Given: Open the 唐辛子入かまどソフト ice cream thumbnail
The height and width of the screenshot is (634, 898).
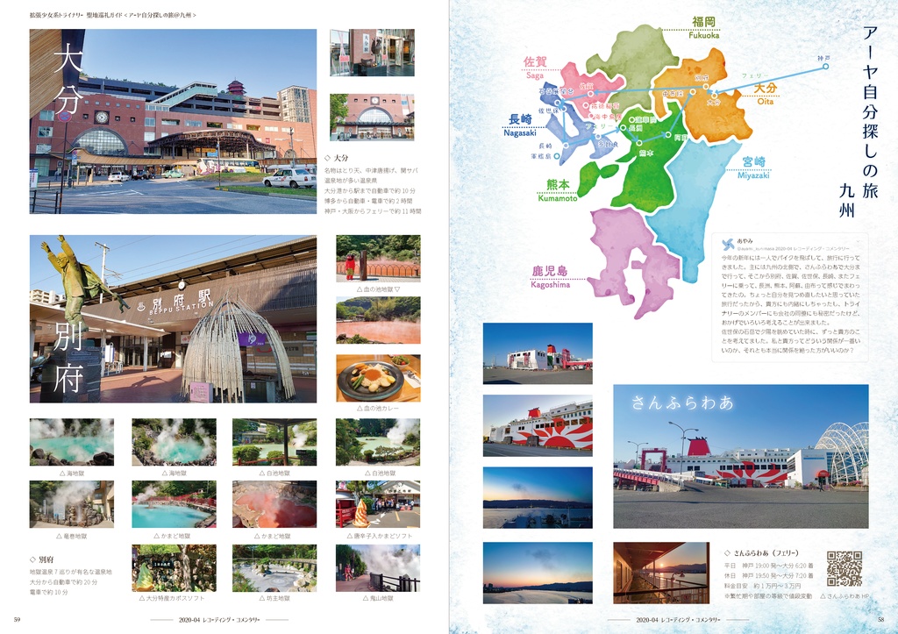Looking at the screenshot, I should (378, 504).
